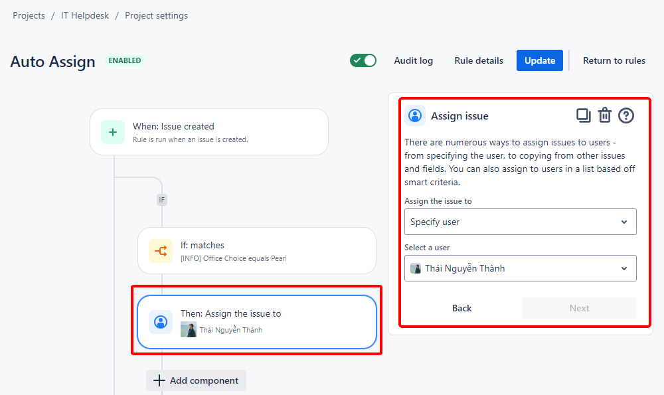The height and width of the screenshot is (395, 664).
Task: Click the blue user icon in Then step
Action: coord(161,322)
